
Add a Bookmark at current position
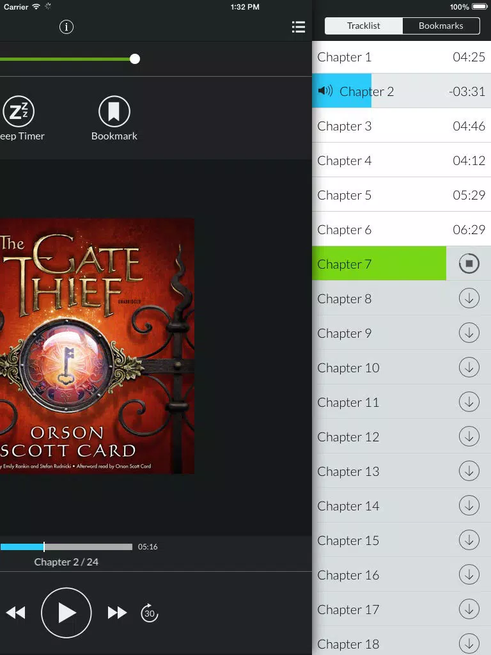coord(114,118)
